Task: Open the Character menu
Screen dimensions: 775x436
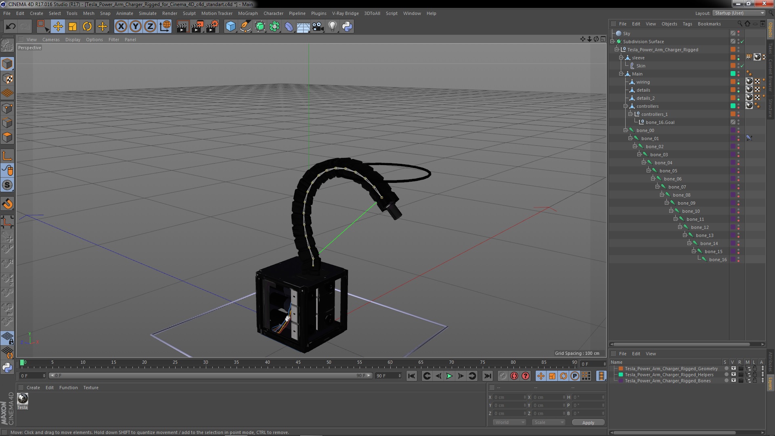Action: tap(273, 13)
